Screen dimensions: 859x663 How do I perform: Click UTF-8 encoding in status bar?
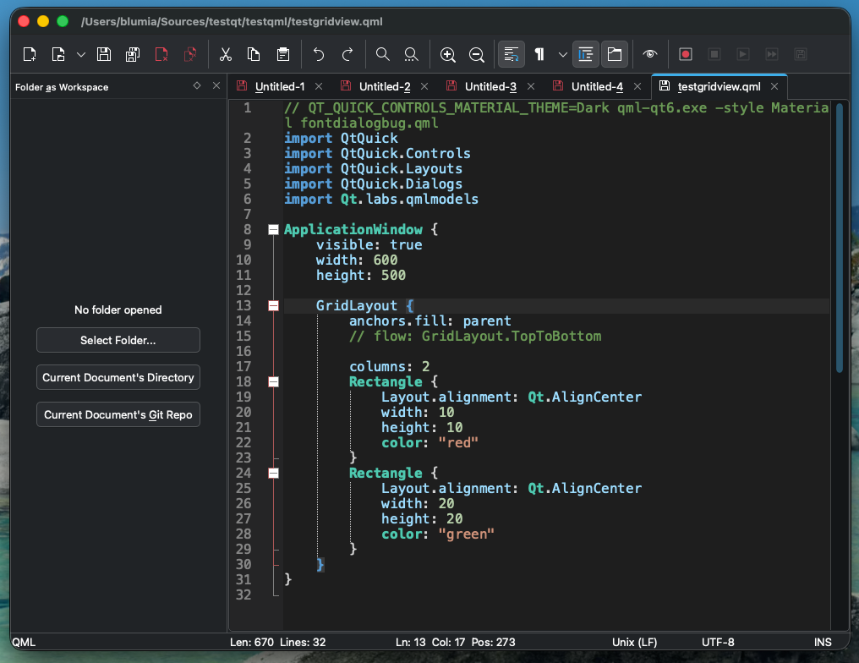click(718, 642)
